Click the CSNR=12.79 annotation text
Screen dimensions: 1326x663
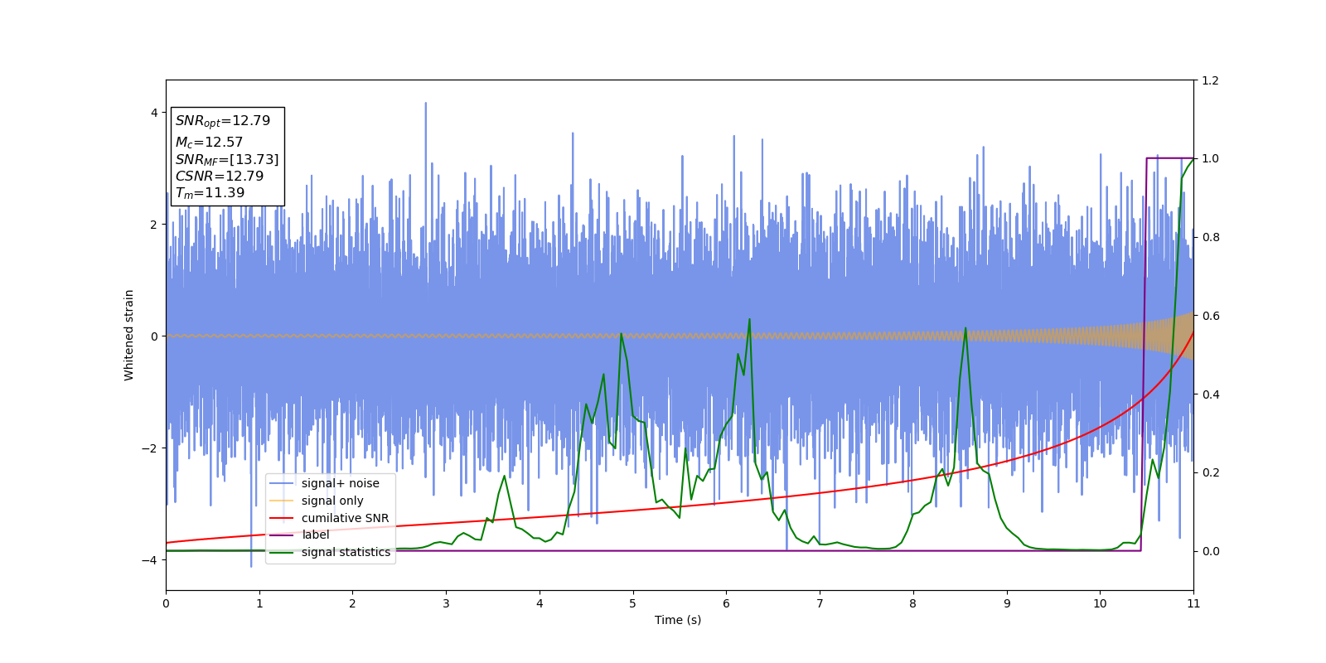tap(219, 177)
